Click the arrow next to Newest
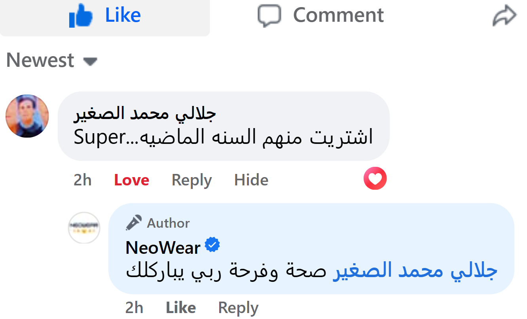 click(90, 62)
